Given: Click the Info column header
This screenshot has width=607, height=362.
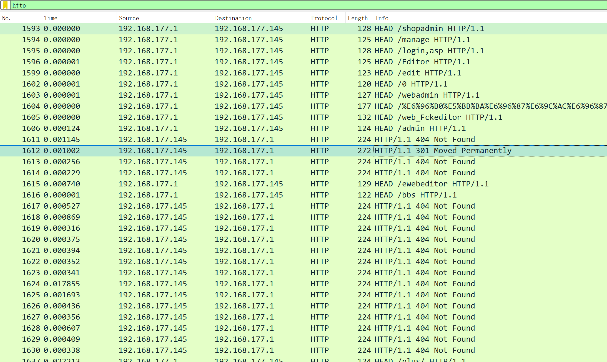Looking at the screenshot, I should click(x=382, y=18).
